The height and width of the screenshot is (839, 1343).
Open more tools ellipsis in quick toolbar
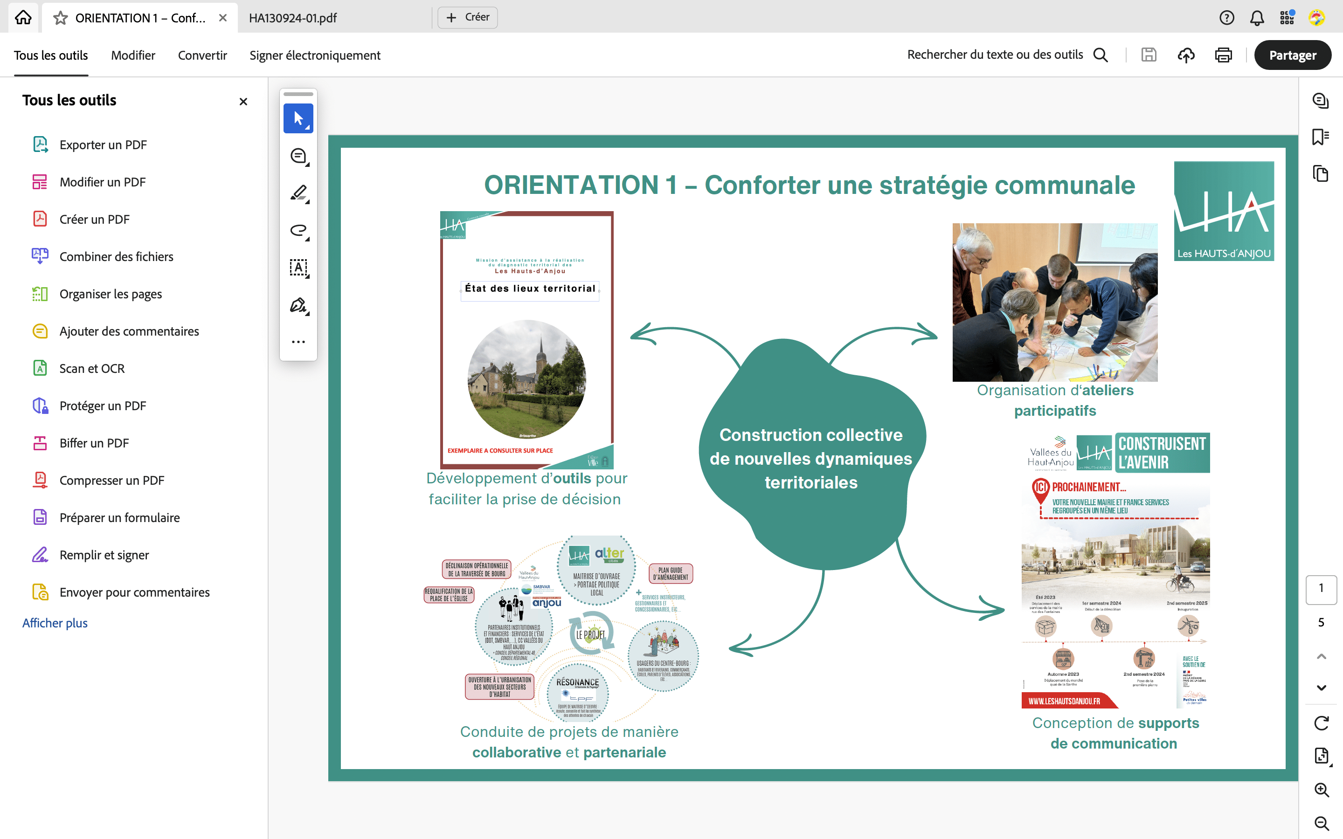[298, 342]
